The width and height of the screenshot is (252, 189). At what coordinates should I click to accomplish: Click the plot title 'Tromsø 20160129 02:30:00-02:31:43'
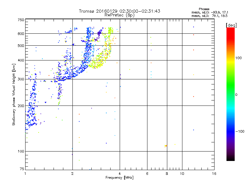pyautogui.click(x=119, y=11)
